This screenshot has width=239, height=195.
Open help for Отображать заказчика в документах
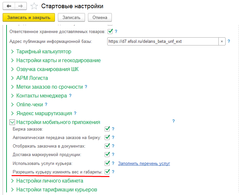[113, 146]
